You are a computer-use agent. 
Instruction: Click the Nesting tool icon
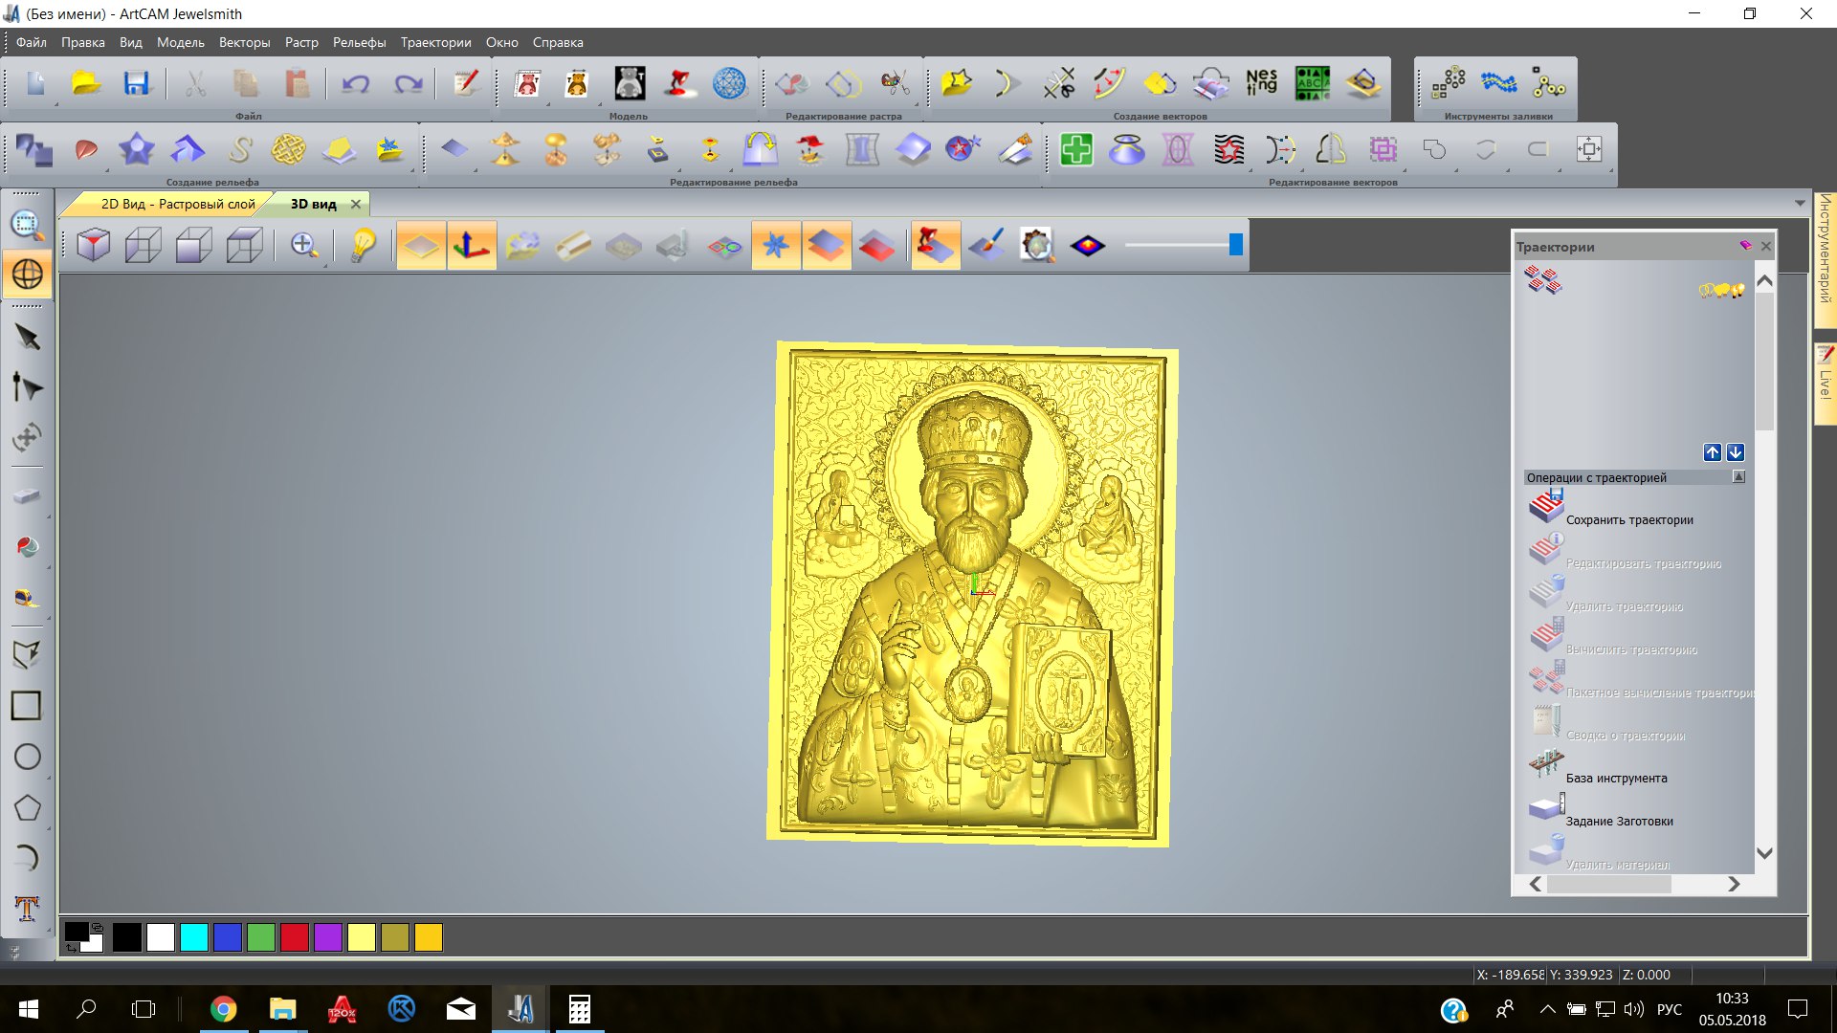point(1261,83)
